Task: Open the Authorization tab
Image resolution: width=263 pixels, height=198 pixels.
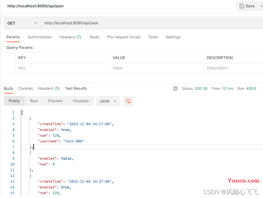Action: (x=40, y=37)
